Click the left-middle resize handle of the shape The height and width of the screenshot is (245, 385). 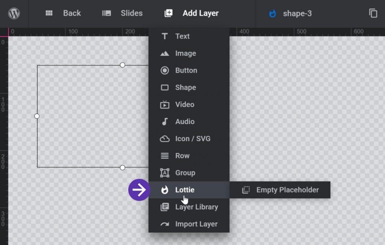(x=36, y=116)
